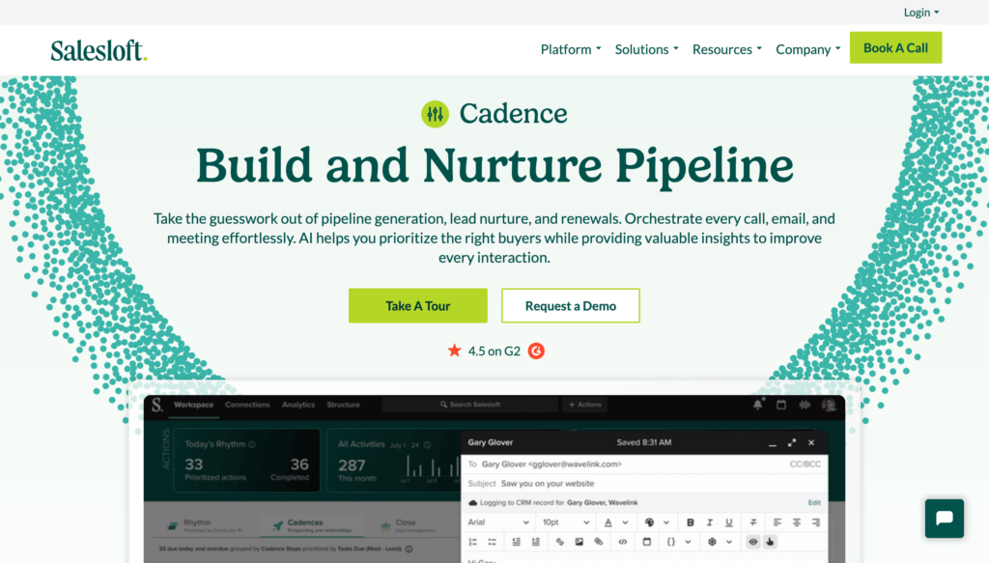Image resolution: width=989 pixels, height=563 pixels.
Task: Toggle bold formatting
Action: [x=690, y=522]
